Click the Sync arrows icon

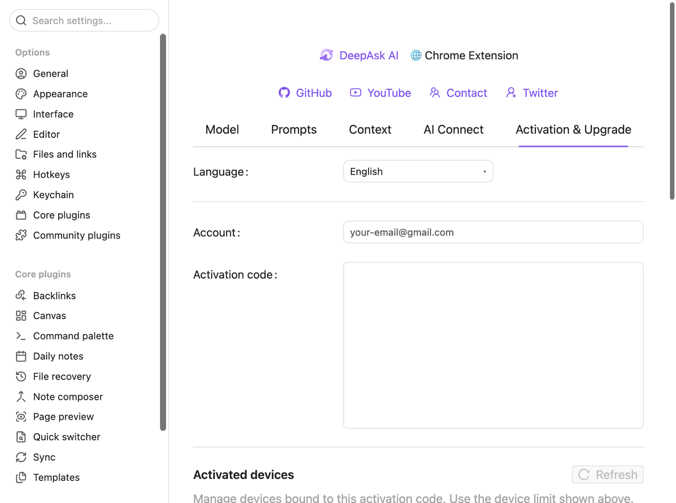[21, 457]
